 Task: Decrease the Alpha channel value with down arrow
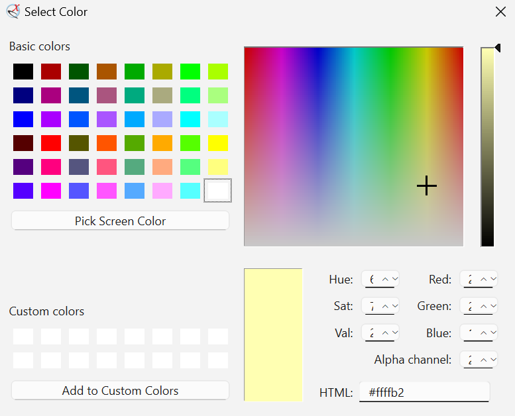[x=494, y=360]
